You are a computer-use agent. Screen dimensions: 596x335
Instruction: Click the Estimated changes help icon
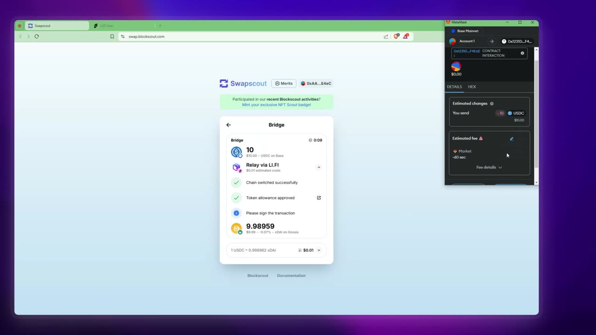[492, 103]
